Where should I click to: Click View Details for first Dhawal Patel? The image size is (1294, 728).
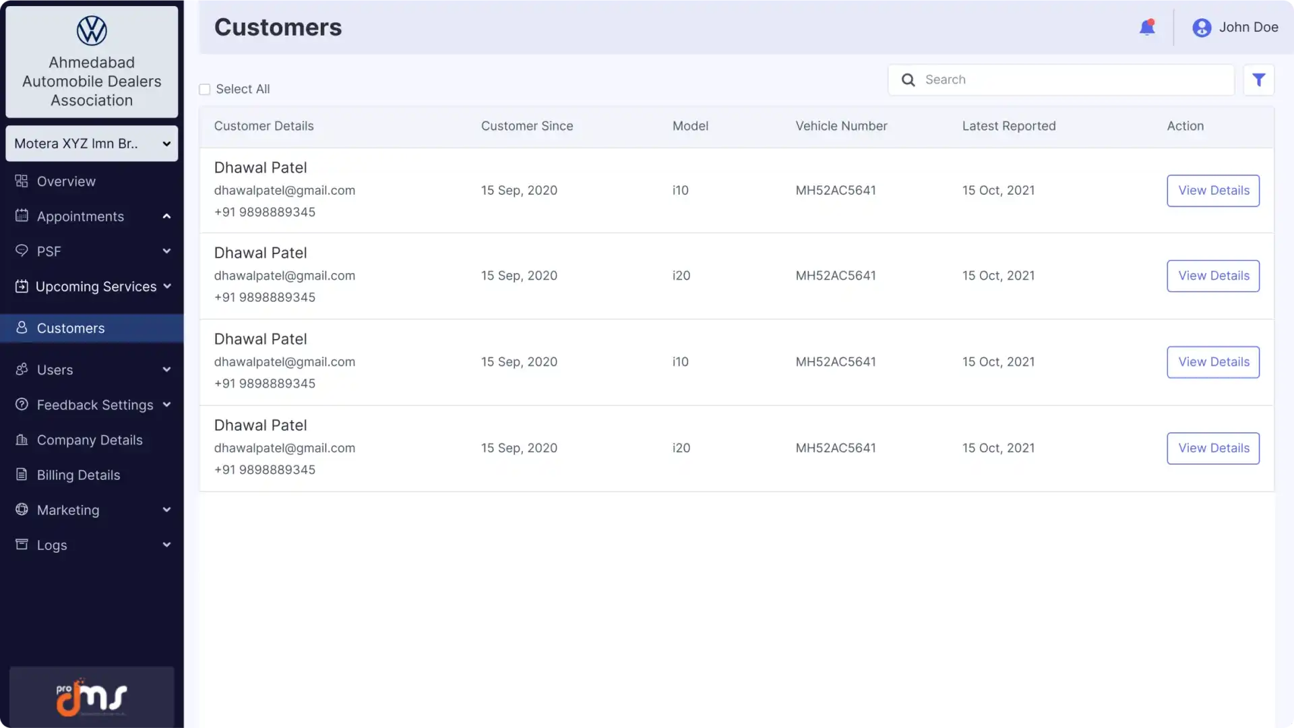point(1213,189)
